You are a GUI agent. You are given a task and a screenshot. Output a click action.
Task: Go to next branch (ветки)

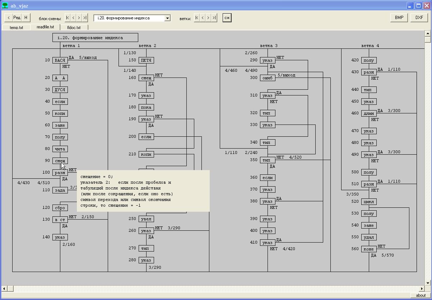208,18
